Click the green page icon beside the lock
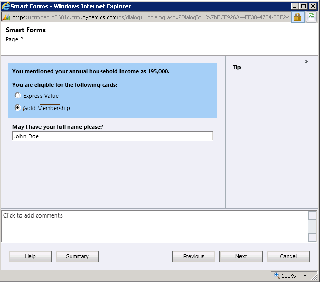 311,17
